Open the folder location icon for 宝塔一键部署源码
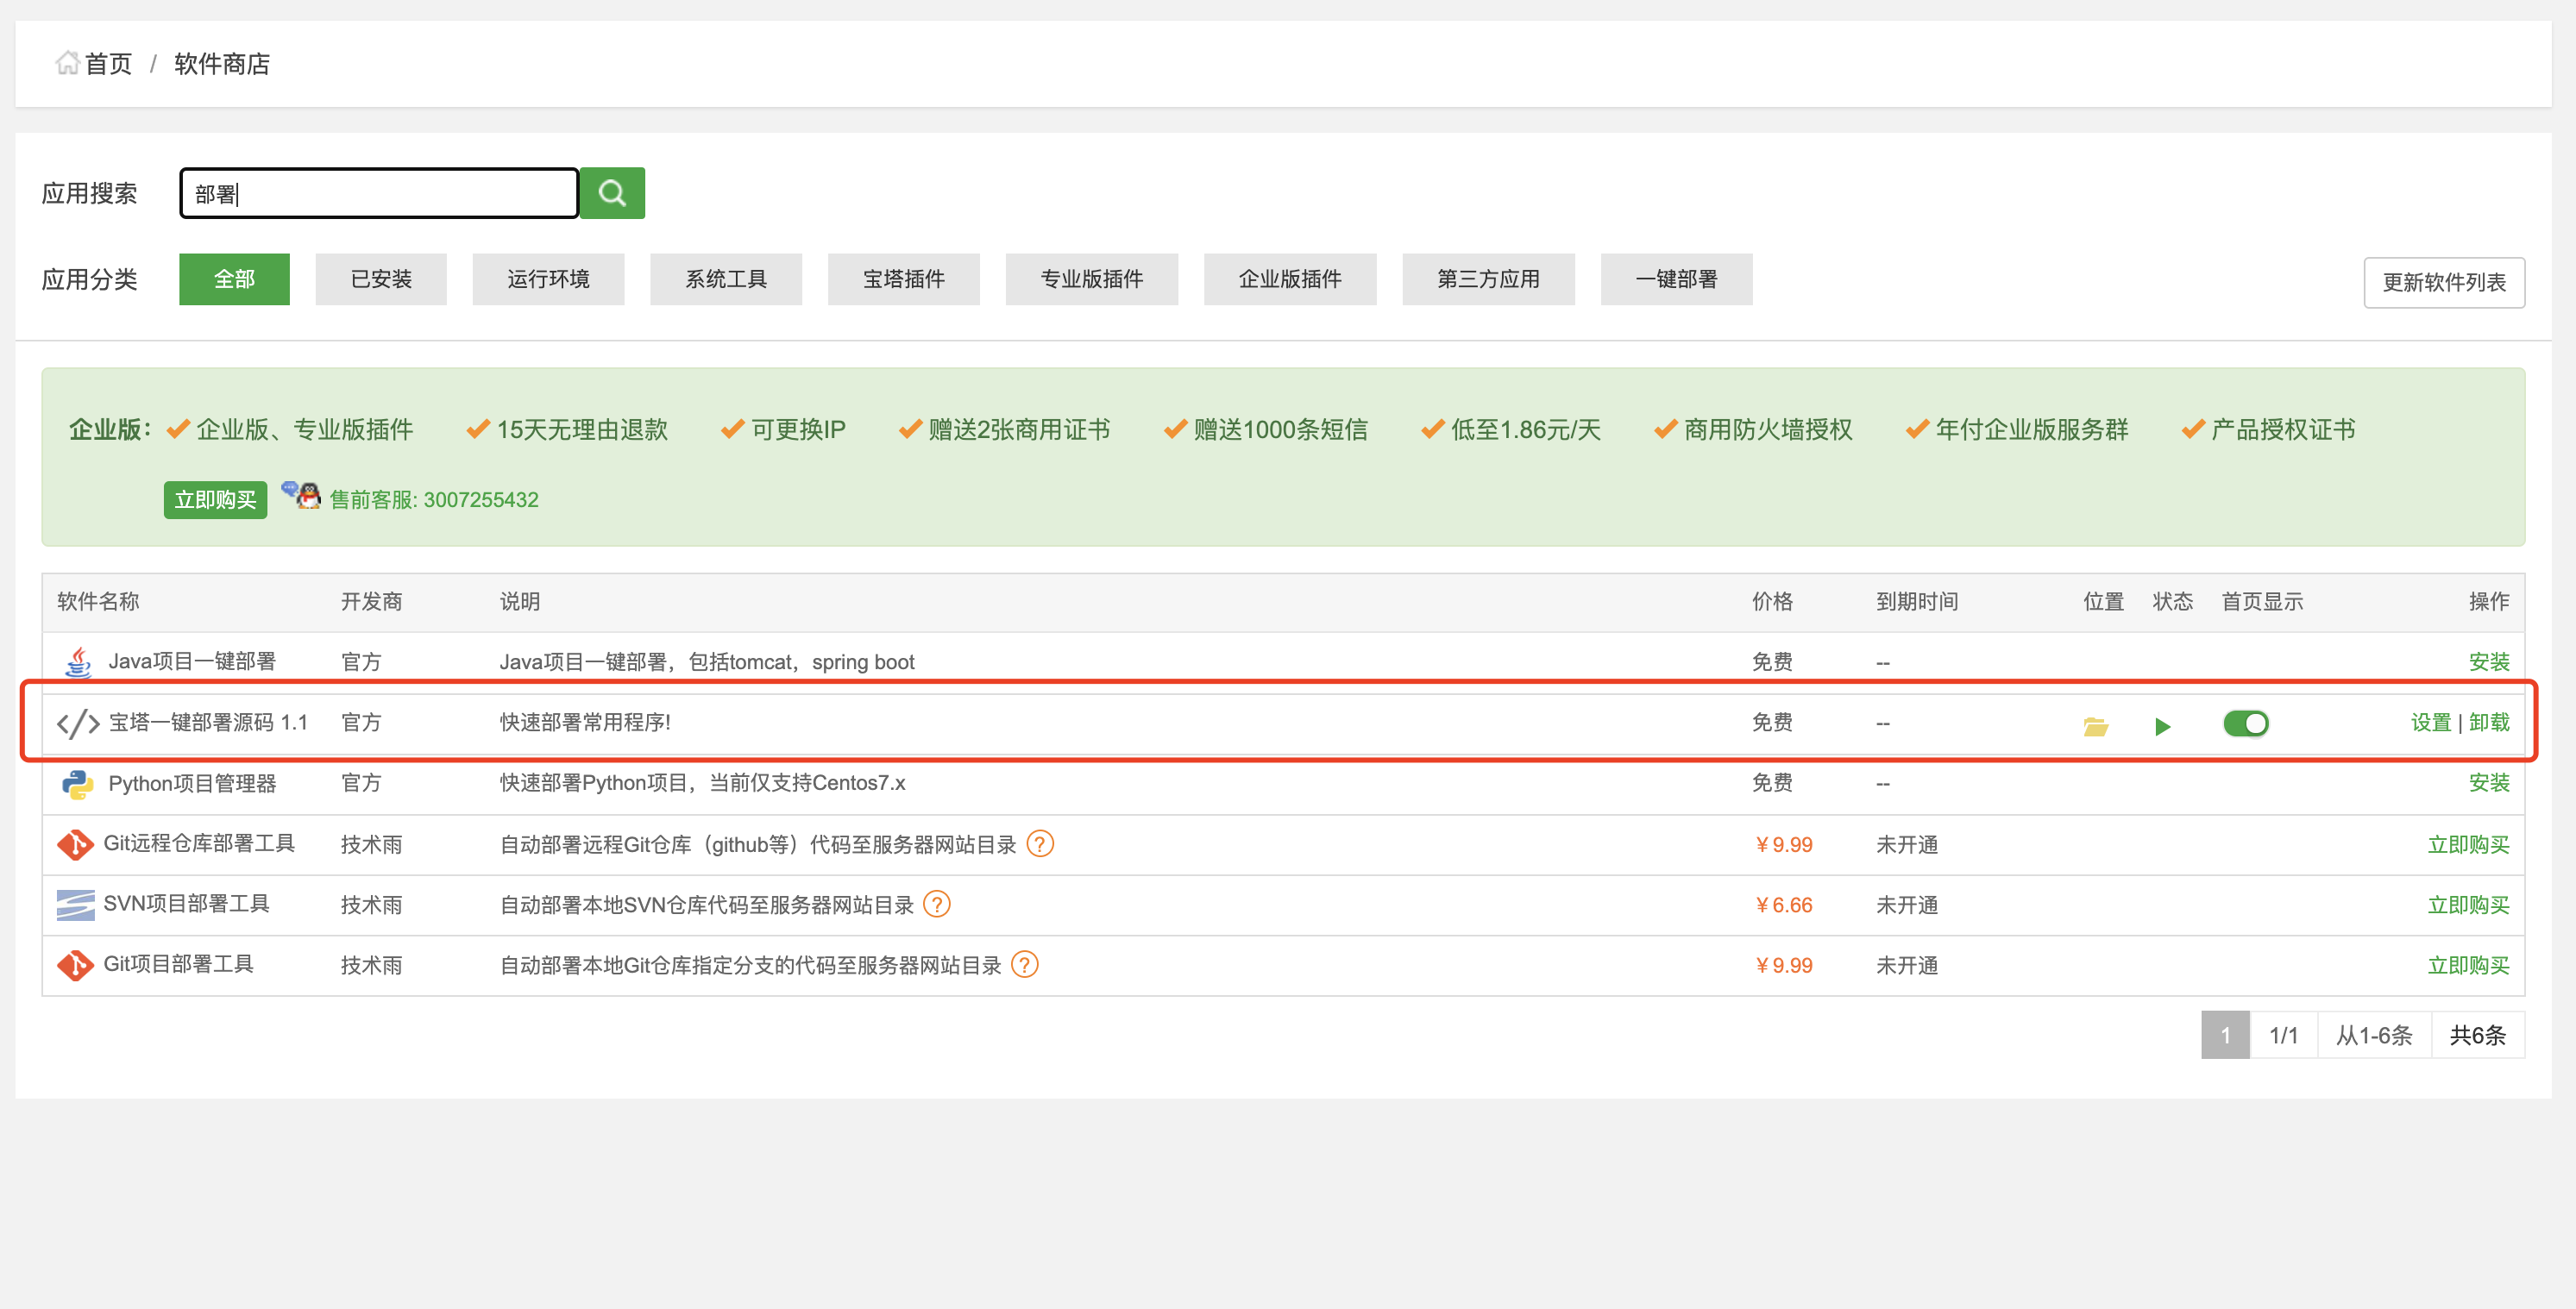 click(2097, 725)
